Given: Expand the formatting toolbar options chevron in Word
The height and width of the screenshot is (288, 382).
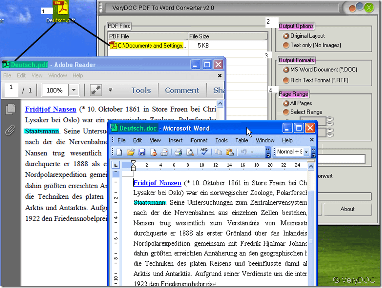Looking at the screenshot, I should pos(313,152).
